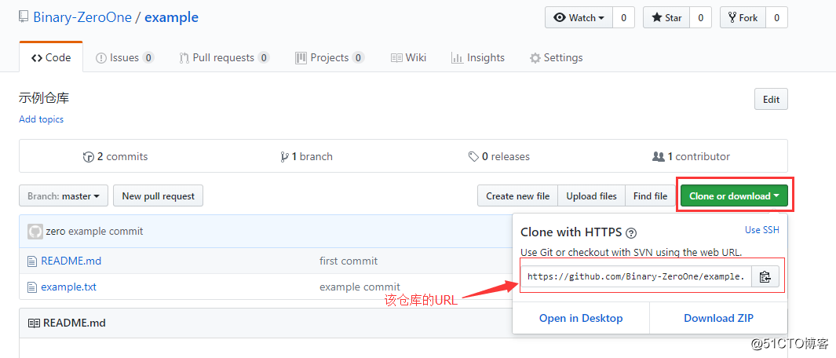
Task: Open the Insights tab
Action: (x=478, y=57)
